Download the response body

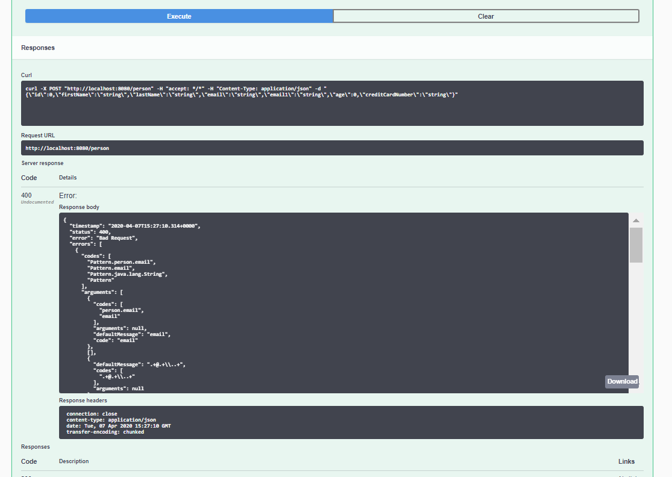[x=621, y=381]
